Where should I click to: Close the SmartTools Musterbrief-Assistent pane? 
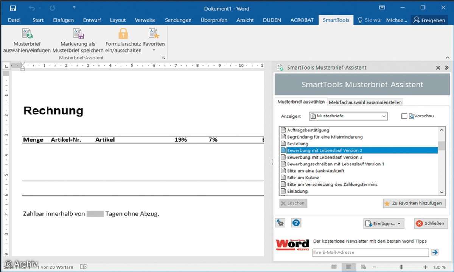tap(438, 68)
